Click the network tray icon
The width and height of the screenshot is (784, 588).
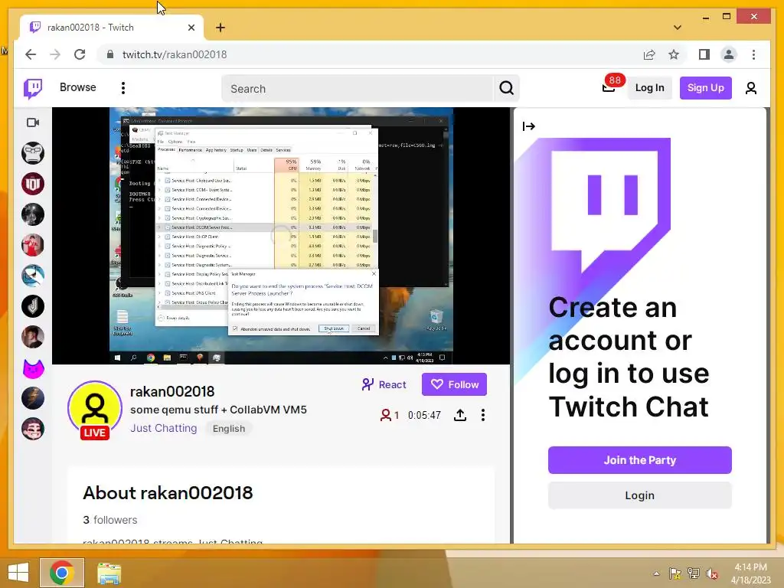(x=693, y=573)
